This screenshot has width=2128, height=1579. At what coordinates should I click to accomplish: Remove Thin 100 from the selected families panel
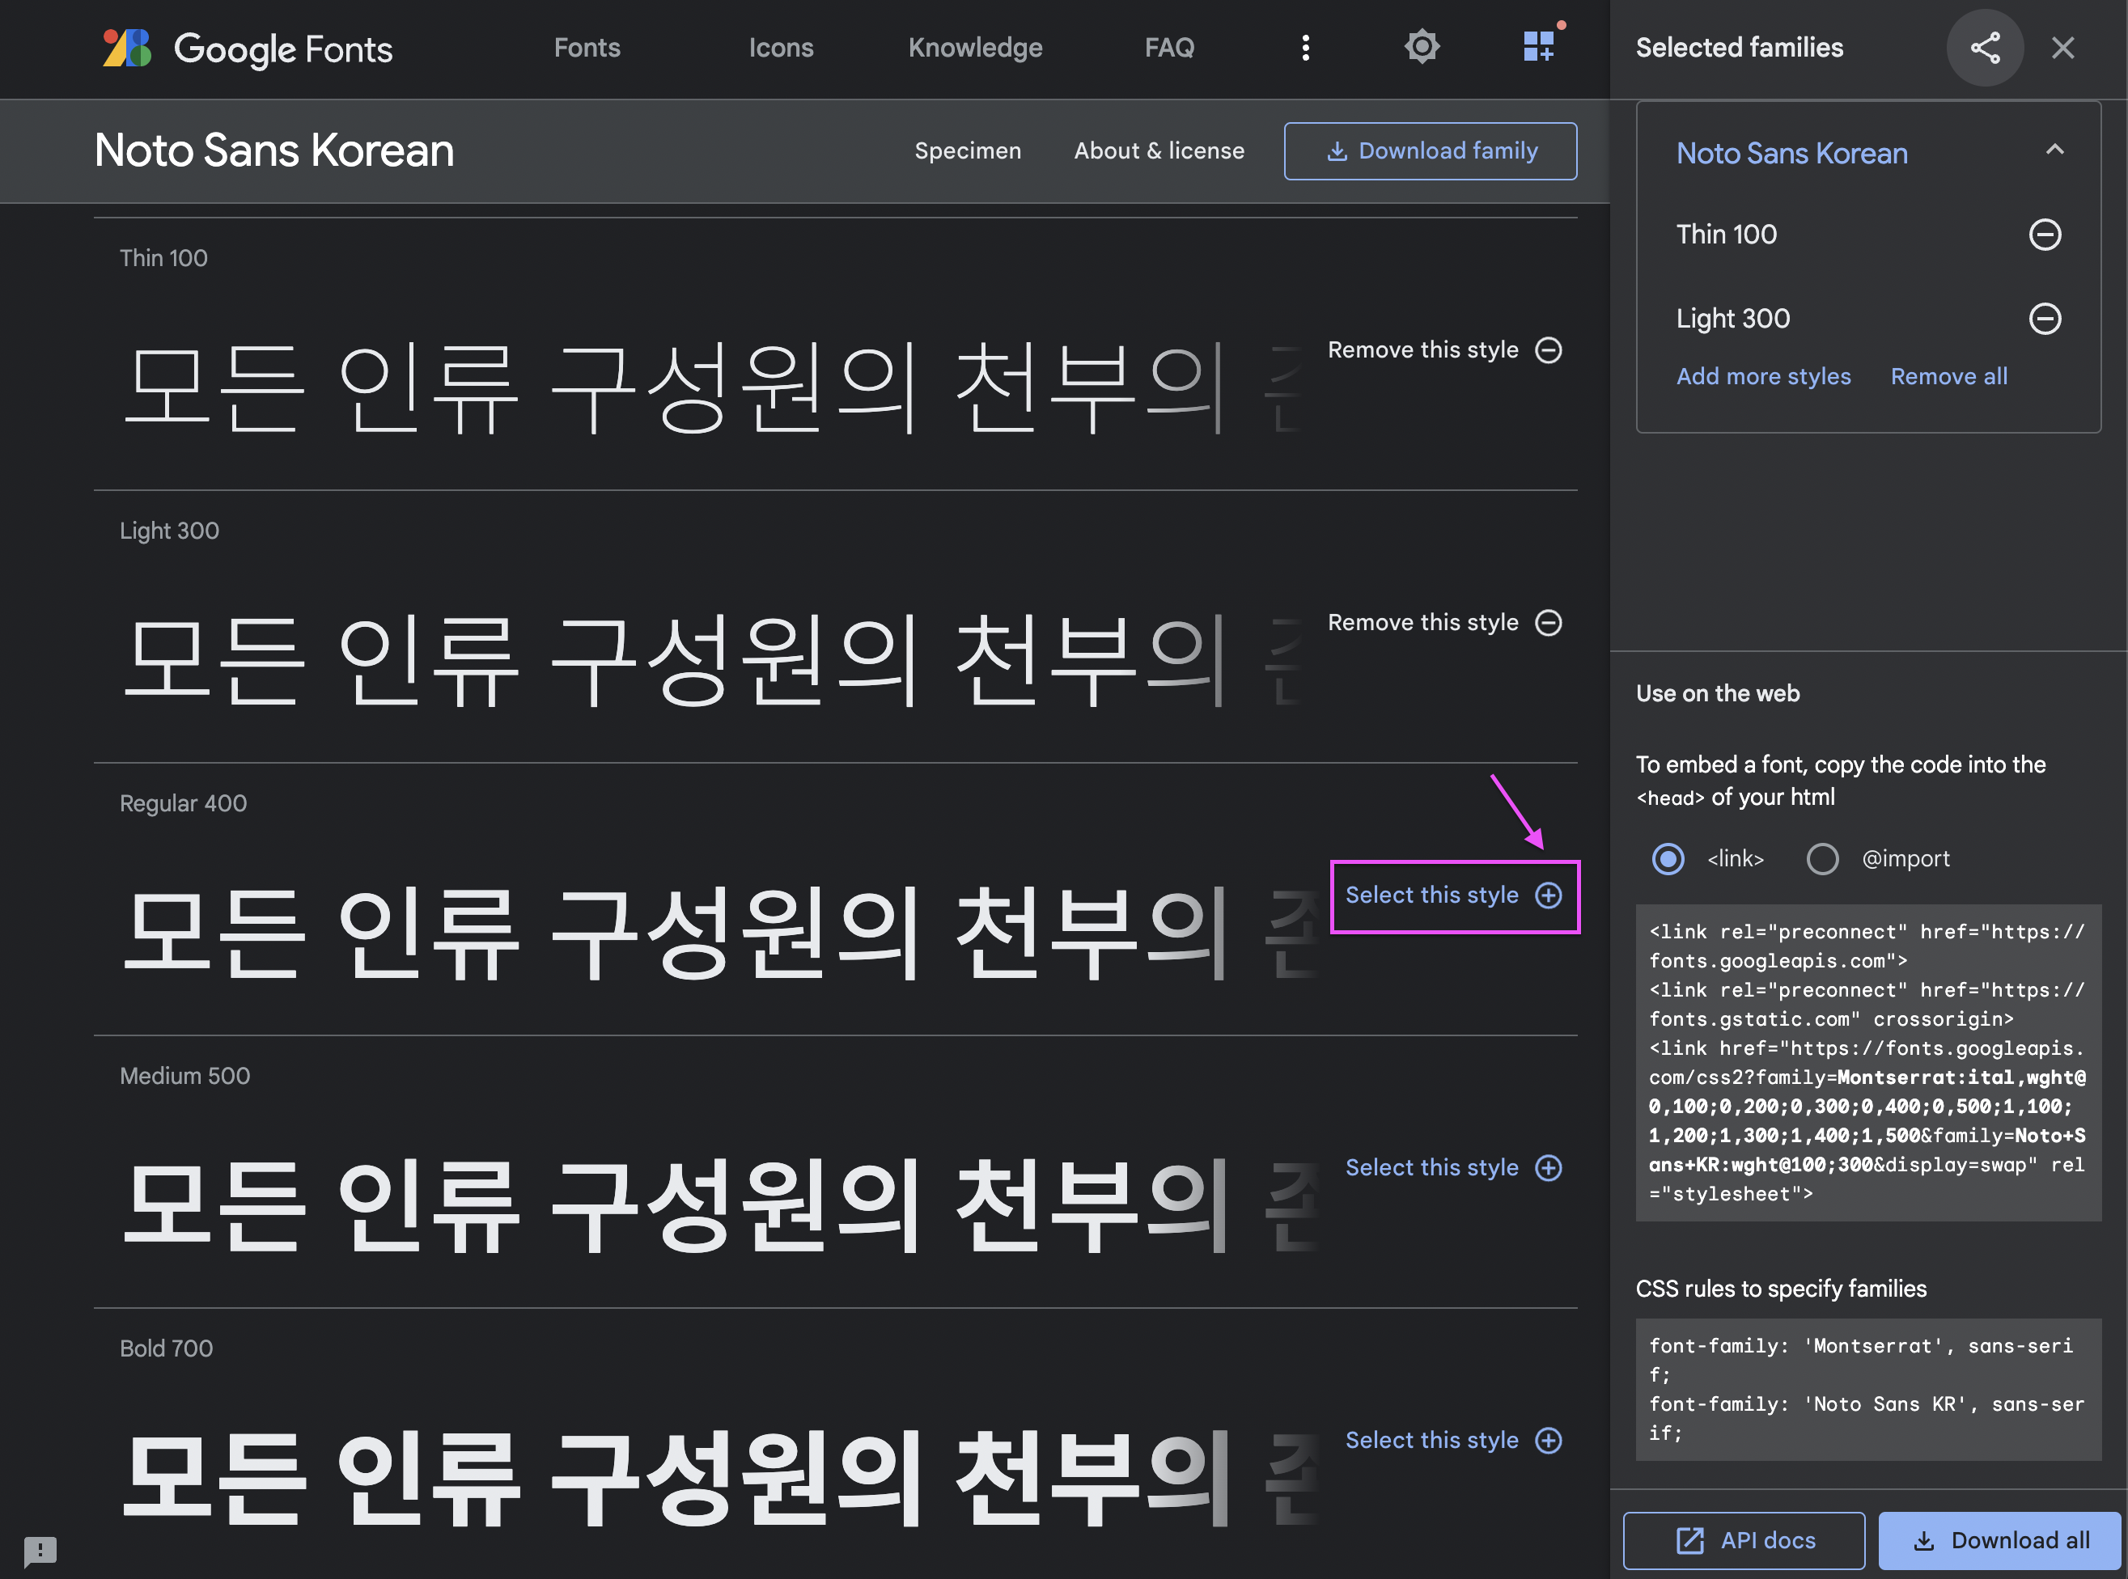(x=2045, y=234)
